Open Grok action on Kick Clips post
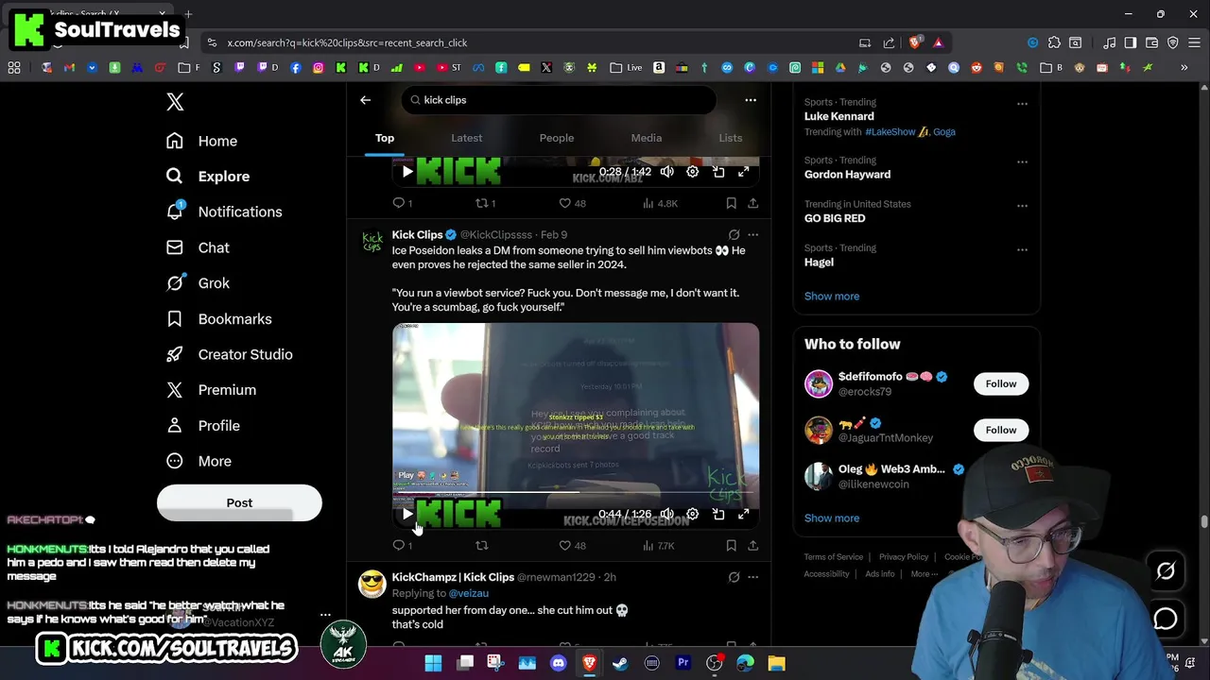Screen dimensions: 1210x680 pyautogui.click(x=734, y=234)
